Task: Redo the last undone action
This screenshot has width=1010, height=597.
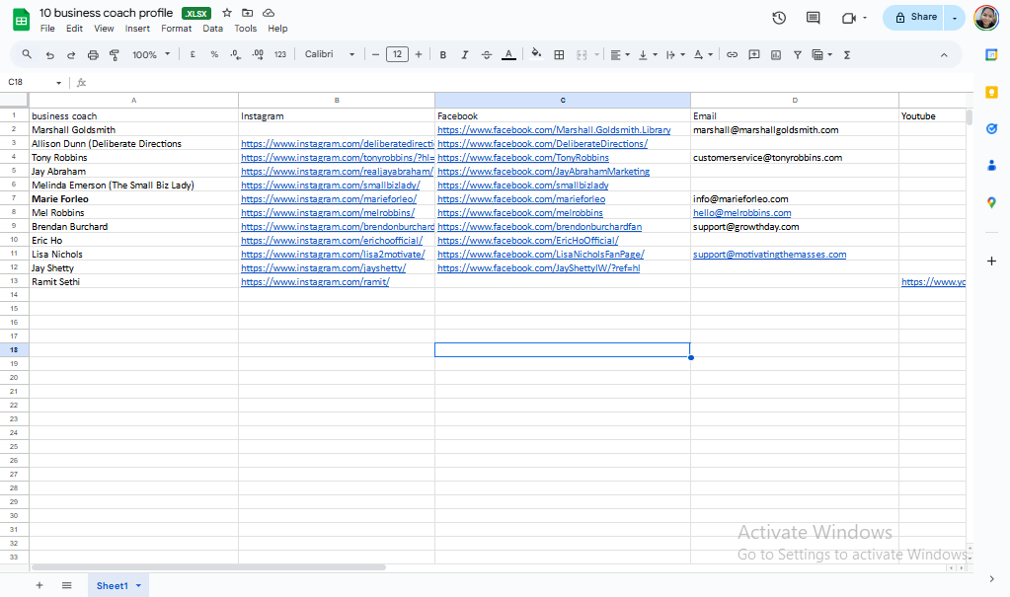Action: (71, 55)
